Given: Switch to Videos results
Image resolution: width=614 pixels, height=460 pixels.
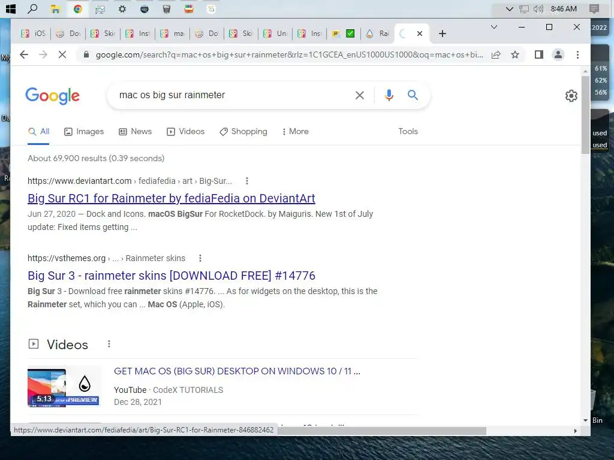Looking at the screenshot, I should 186,132.
